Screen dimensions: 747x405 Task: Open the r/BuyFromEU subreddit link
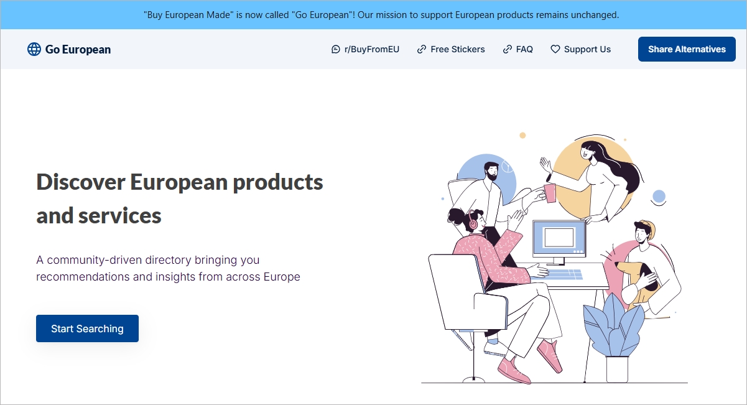365,49
